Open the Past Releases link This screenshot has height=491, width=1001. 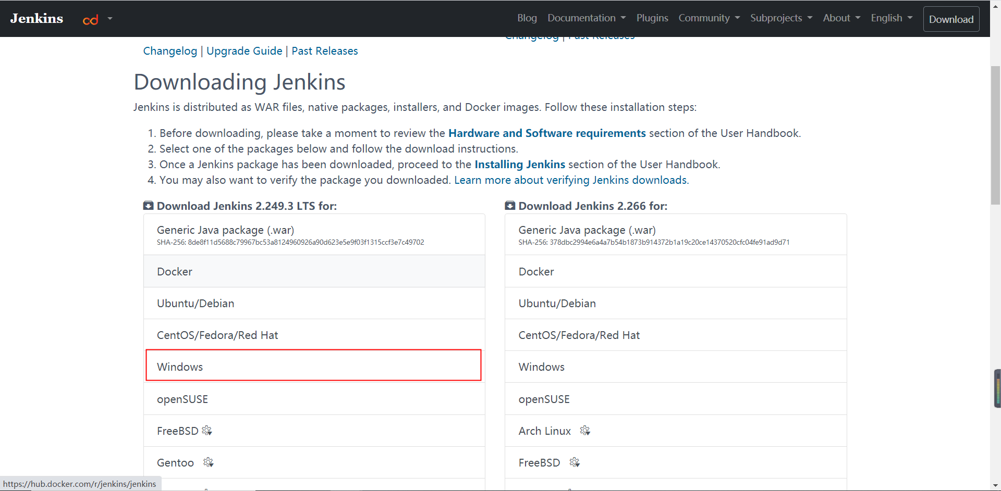325,51
